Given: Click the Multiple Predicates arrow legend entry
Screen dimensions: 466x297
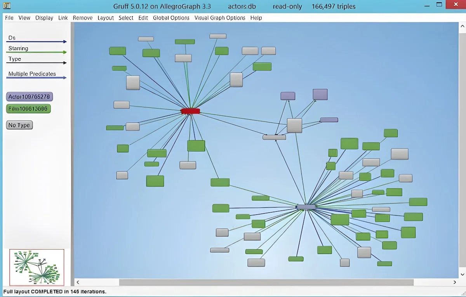Looking at the screenshot, I should pyautogui.click(x=37, y=75).
